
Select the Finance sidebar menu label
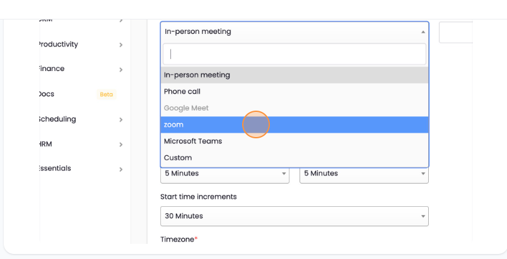[51, 69]
